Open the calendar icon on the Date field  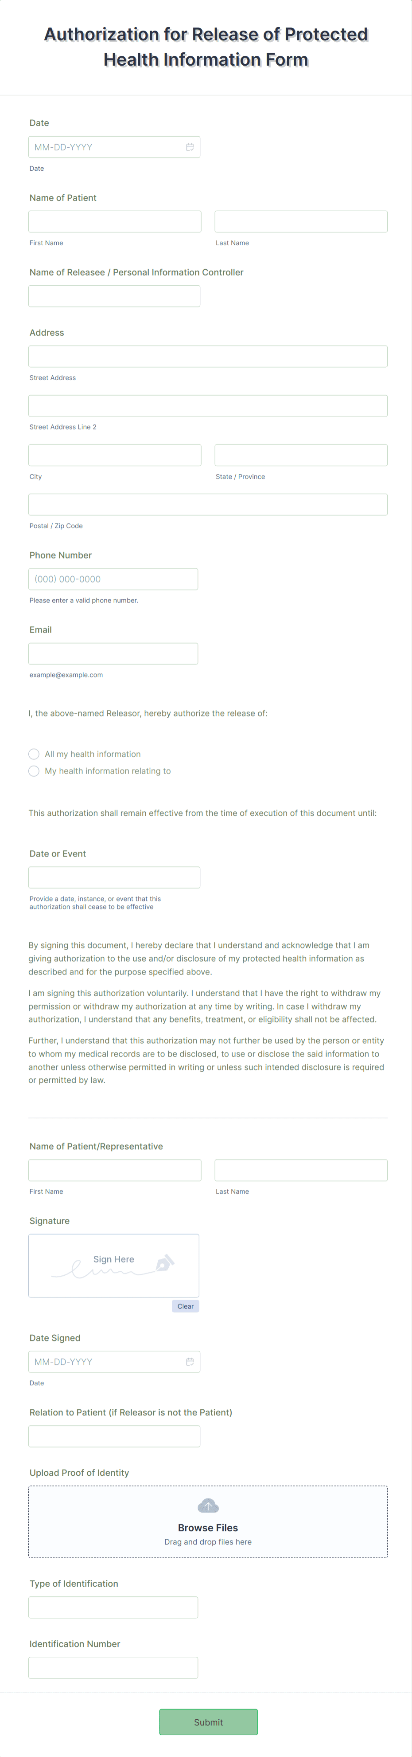(x=190, y=147)
